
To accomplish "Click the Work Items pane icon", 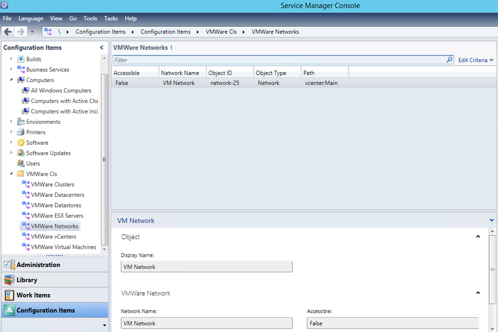I will [x=9, y=295].
